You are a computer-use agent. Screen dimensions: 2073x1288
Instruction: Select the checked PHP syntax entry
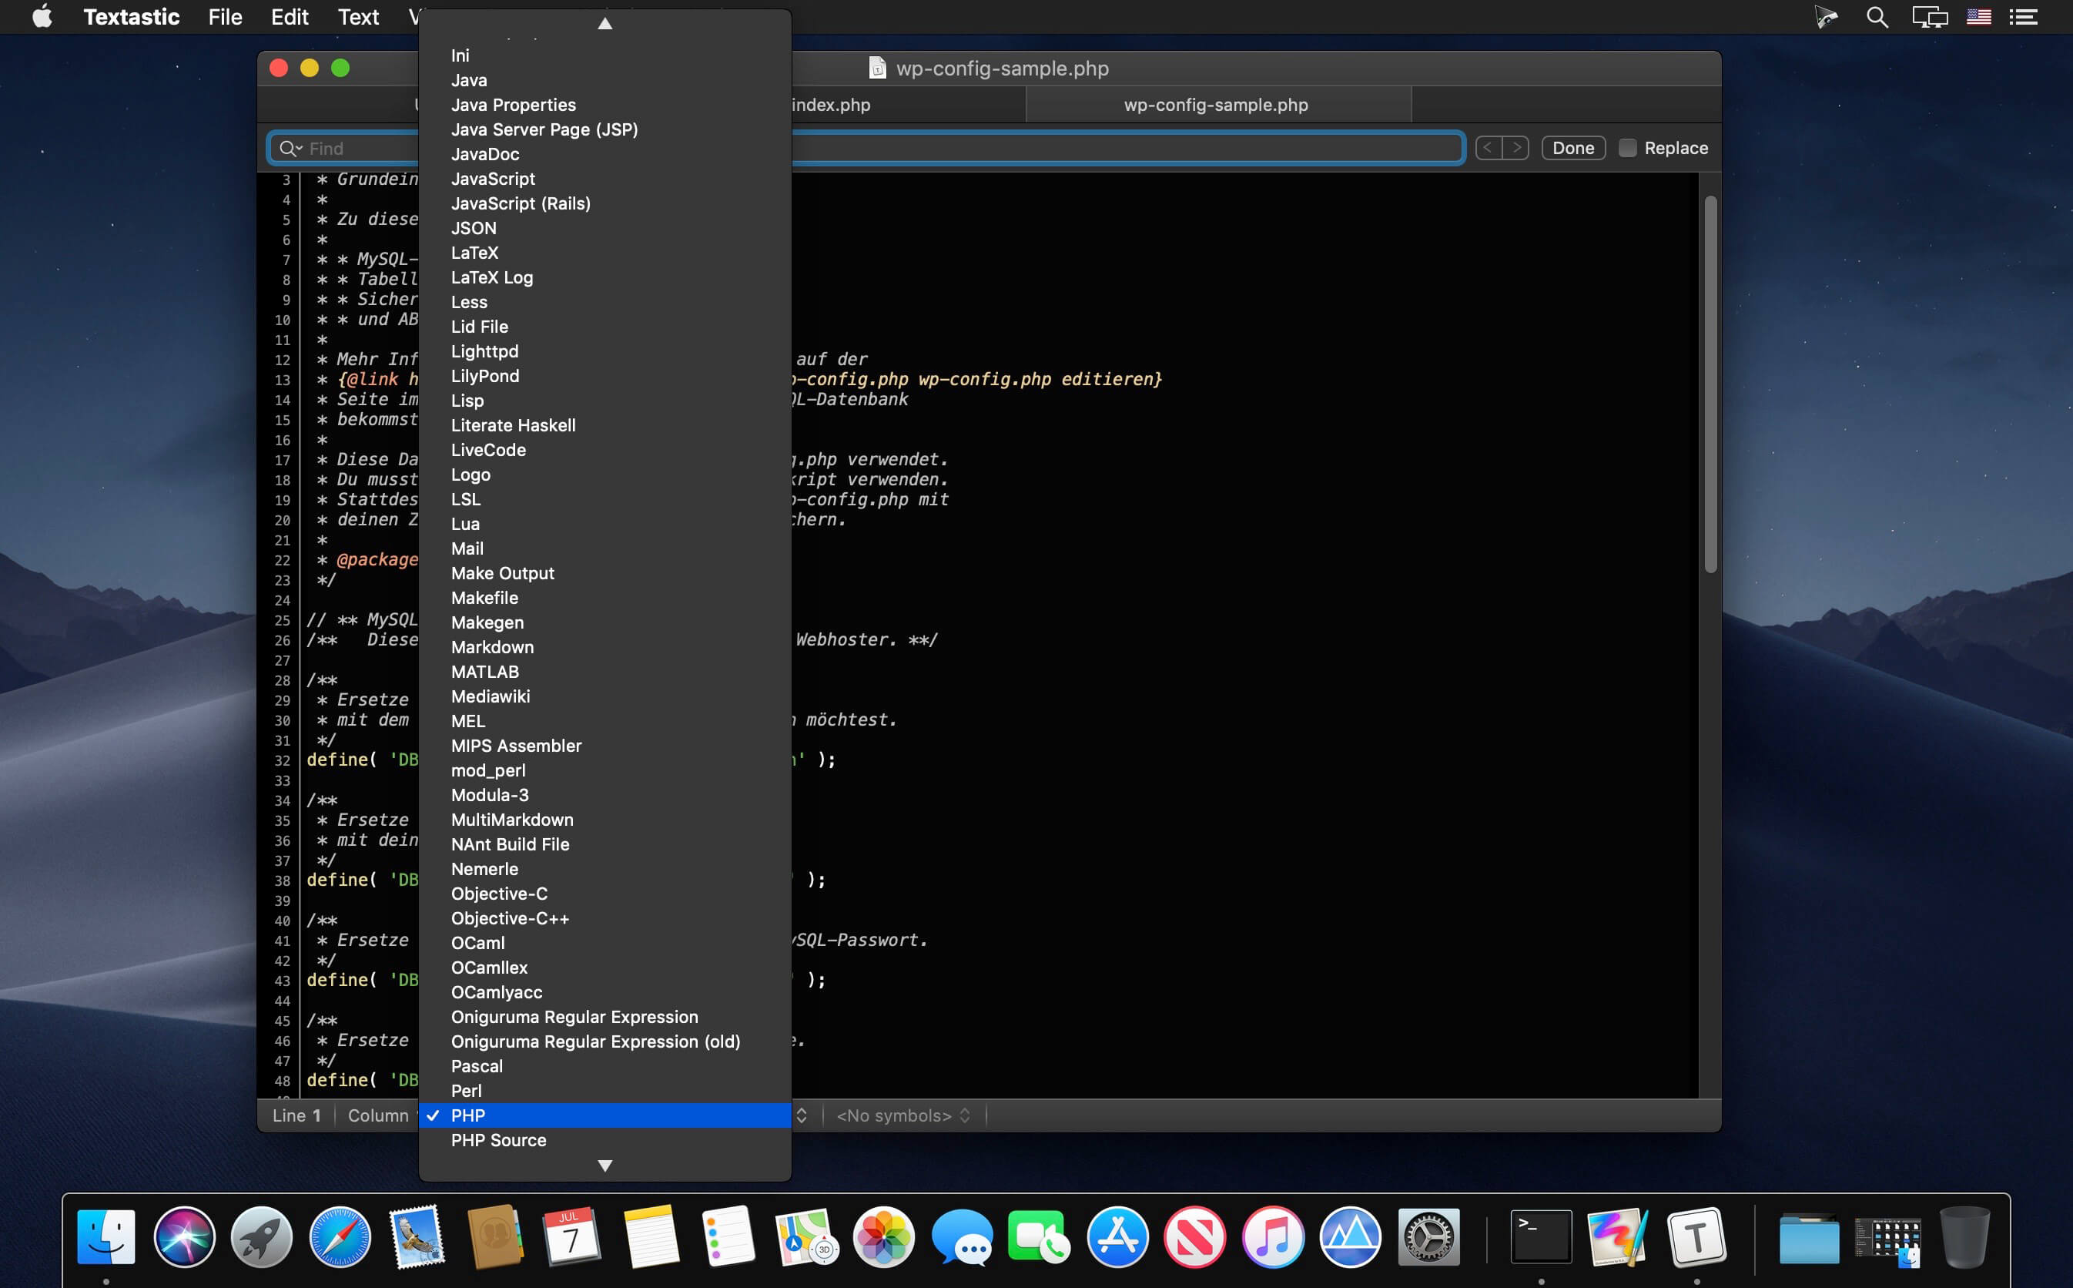pyautogui.click(x=605, y=1115)
